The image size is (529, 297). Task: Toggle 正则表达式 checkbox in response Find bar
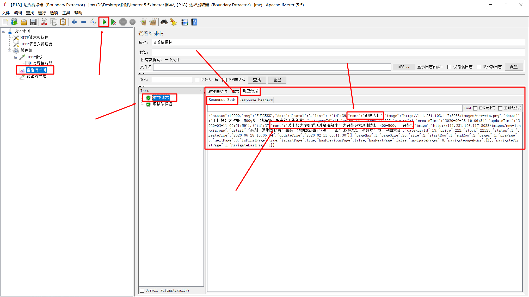click(500, 108)
